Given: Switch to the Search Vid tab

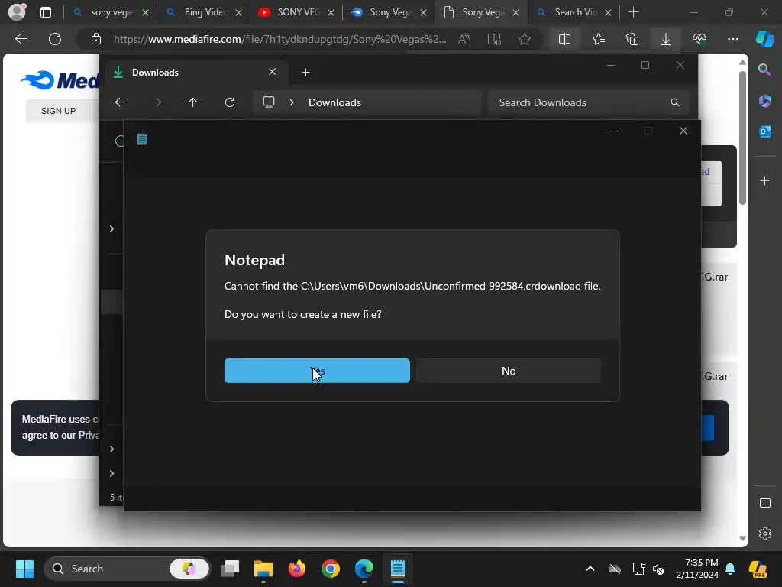Looking at the screenshot, I should pos(574,12).
